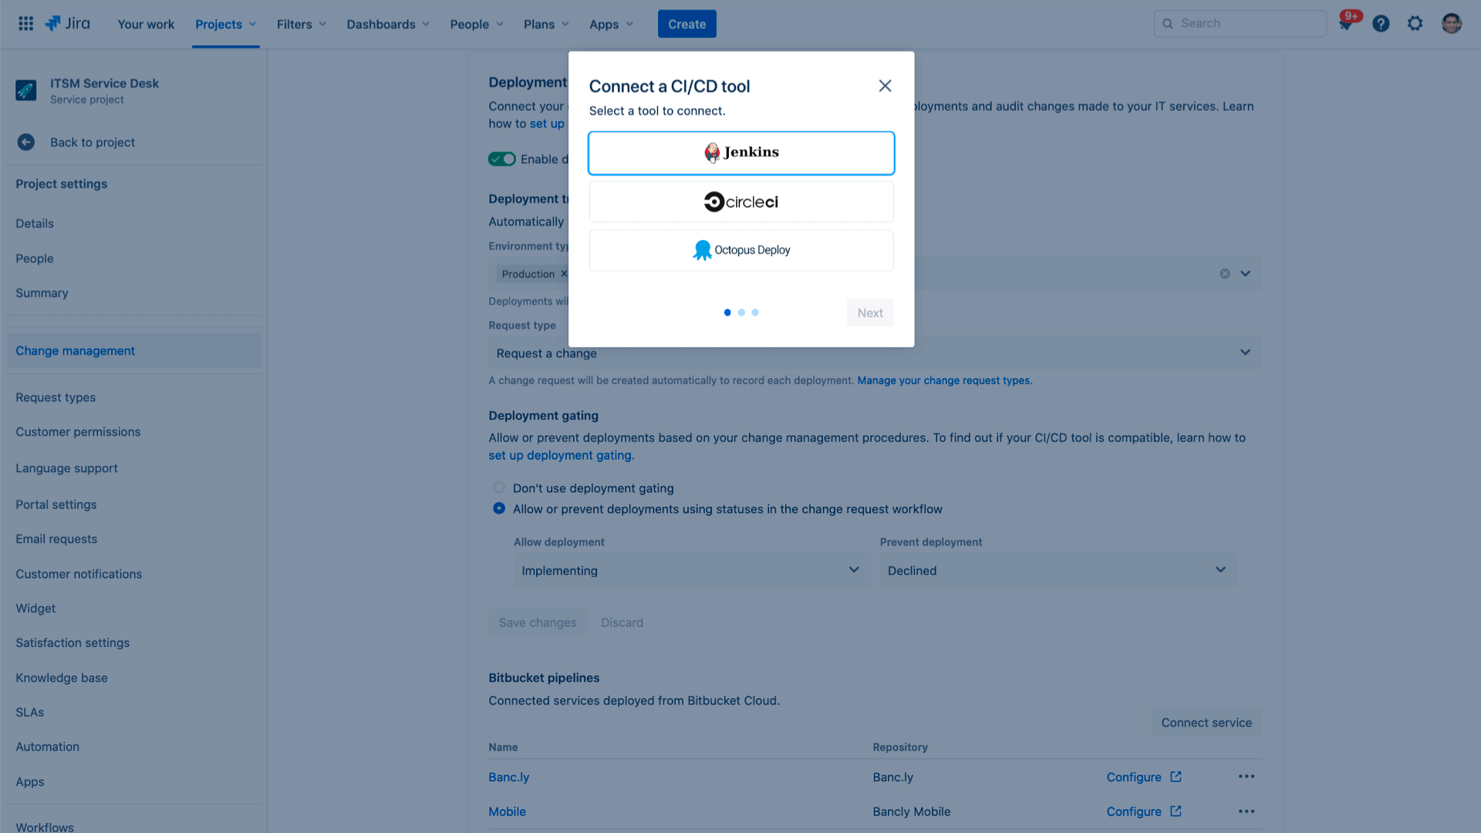The image size is (1481, 833).
Task: Expand the Request type dropdown
Action: (x=1246, y=352)
